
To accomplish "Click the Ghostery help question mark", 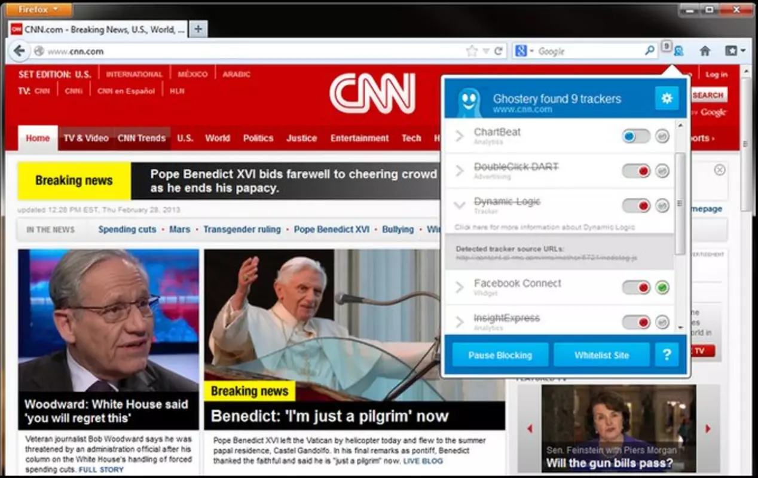I will 667,354.
